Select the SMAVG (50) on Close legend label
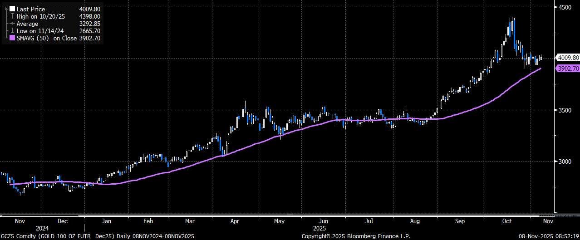The height and width of the screenshot is (240, 580). (45, 39)
